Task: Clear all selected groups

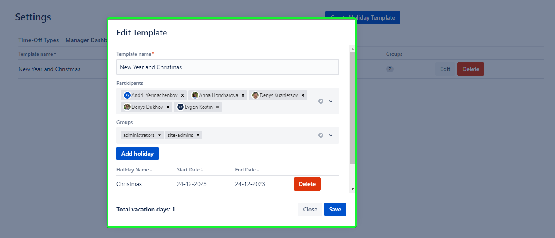Action: [321, 135]
